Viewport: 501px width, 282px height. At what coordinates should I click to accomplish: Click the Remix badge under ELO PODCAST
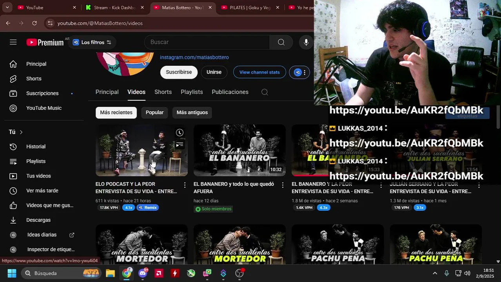(x=148, y=208)
